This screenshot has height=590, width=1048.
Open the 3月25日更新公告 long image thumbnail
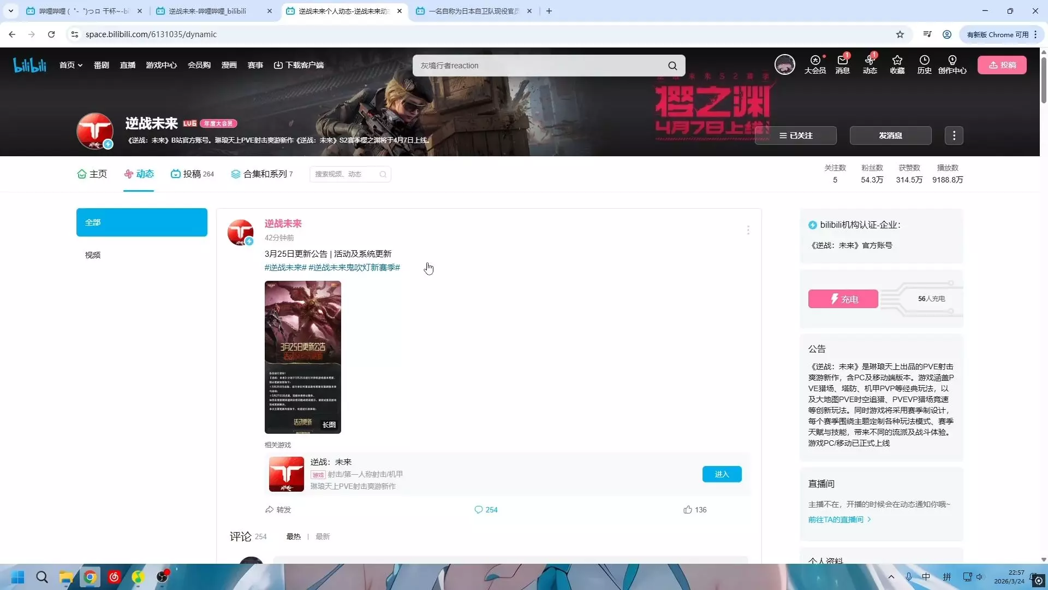point(303,357)
